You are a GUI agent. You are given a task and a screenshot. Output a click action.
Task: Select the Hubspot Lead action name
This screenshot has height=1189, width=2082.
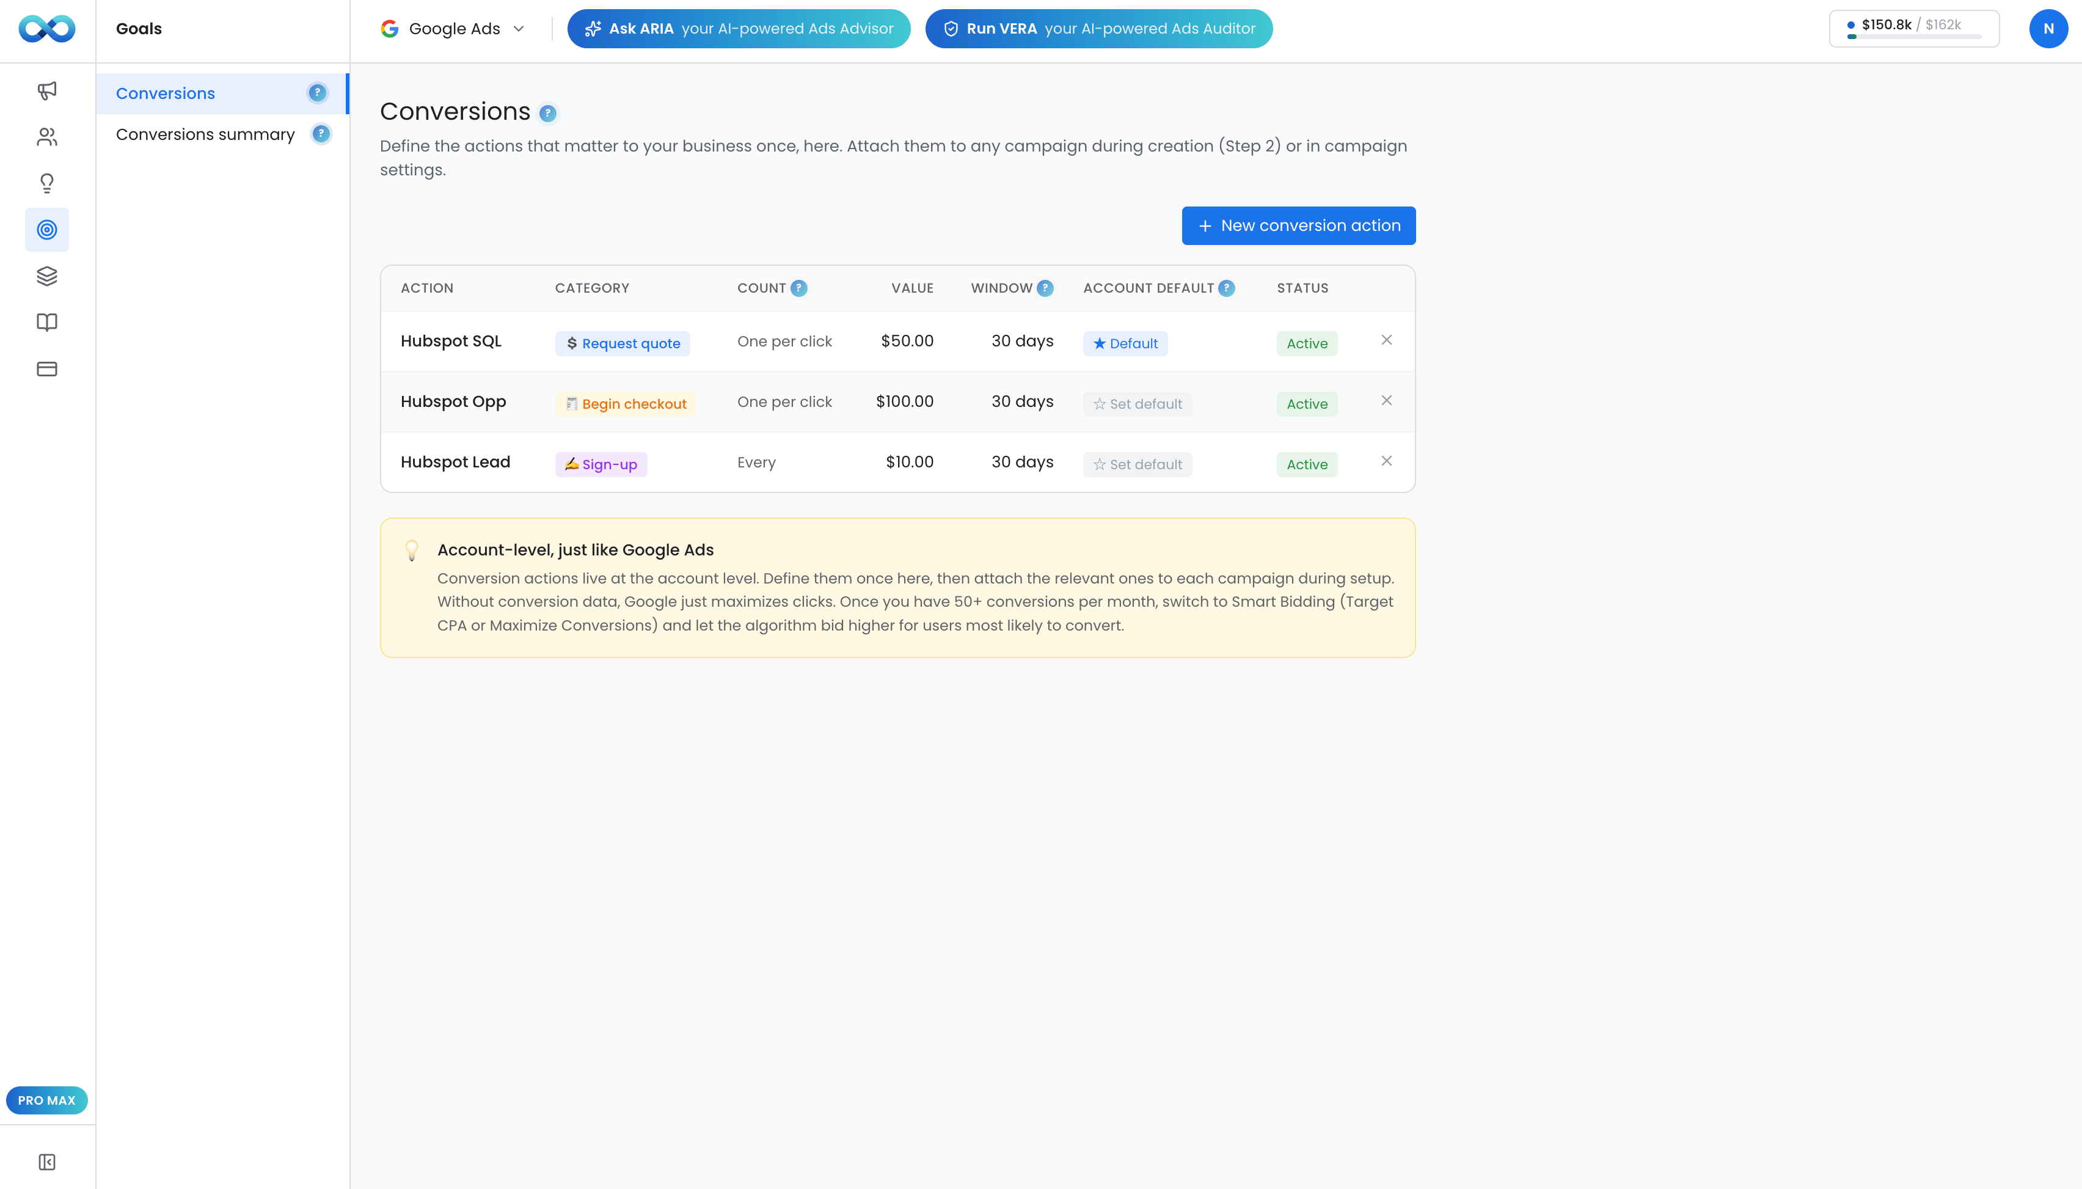pyautogui.click(x=456, y=462)
